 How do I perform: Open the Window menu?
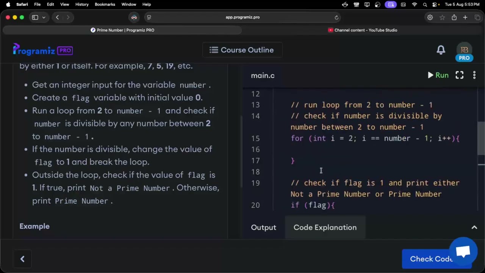[129, 5]
